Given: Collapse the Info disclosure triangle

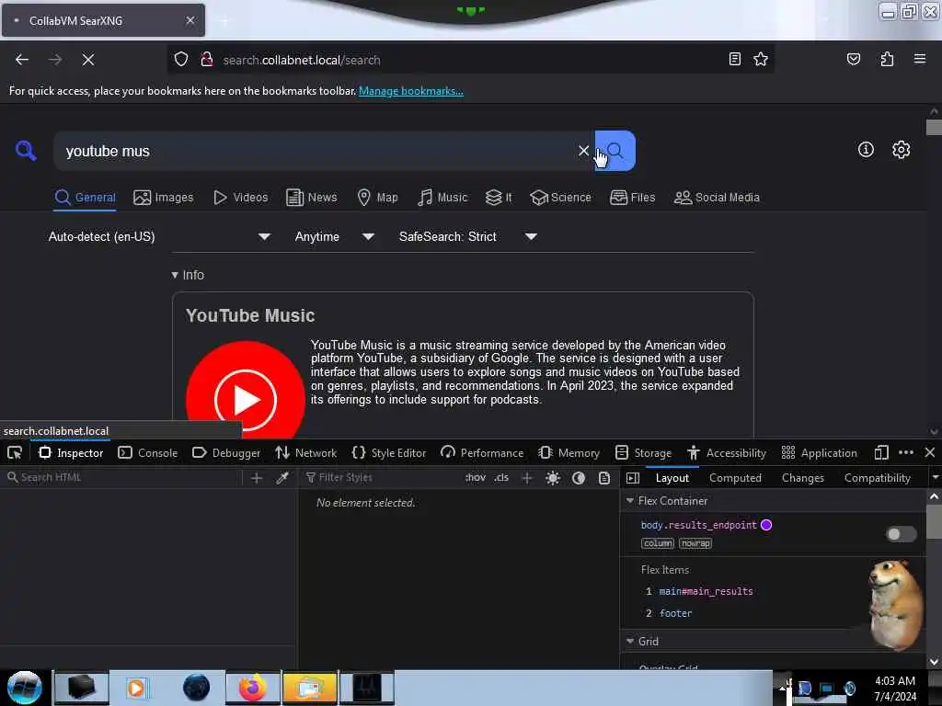Looking at the screenshot, I should point(175,275).
